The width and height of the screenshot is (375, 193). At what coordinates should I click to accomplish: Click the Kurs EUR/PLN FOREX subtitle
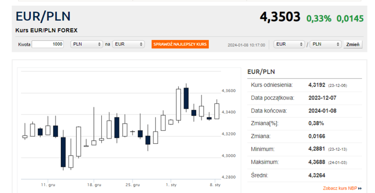pos(46,30)
